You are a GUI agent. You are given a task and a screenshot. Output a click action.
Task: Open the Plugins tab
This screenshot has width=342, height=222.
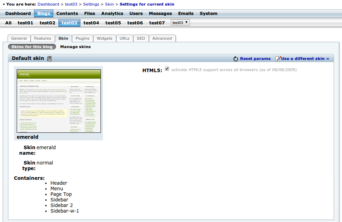[x=82, y=38]
